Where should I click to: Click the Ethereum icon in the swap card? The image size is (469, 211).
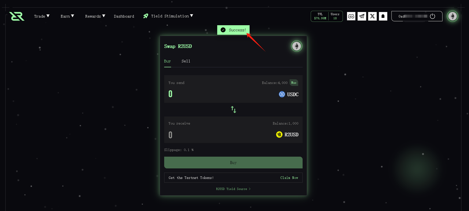[296, 46]
